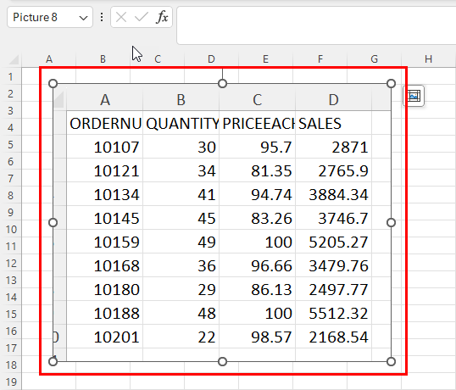
Task: Open the Insert Function fx button
Action: (x=162, y=17)
